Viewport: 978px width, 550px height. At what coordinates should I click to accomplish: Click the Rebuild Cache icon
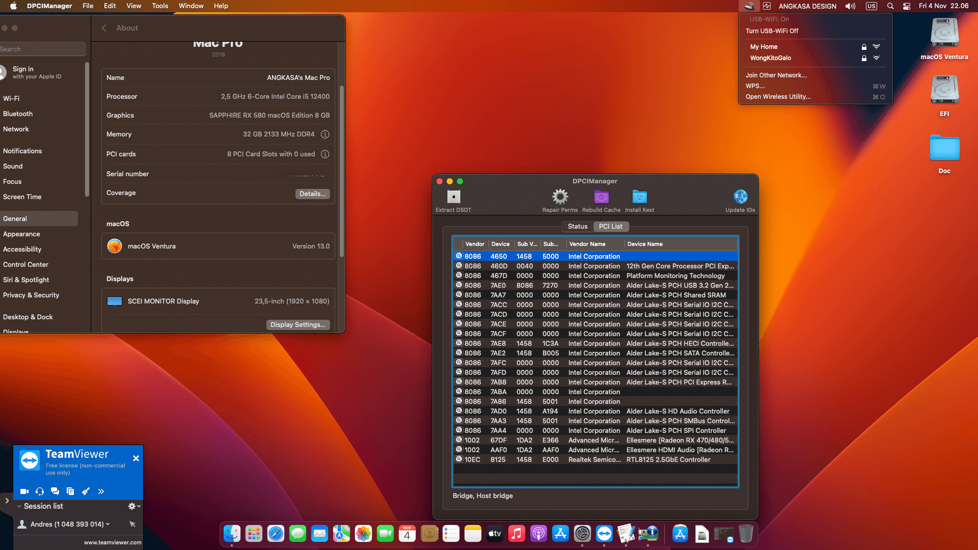(602, 197)
